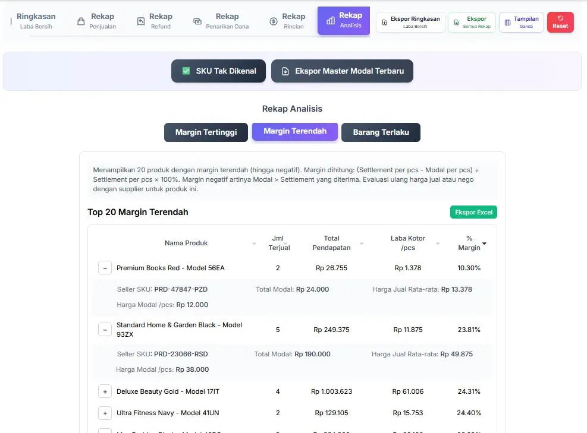587x433 pixels.
Task: Click the green Ekspor Excel button
Action: click(473, 212)
